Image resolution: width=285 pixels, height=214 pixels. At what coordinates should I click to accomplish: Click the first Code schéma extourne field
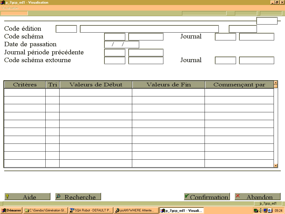[115, 60]
